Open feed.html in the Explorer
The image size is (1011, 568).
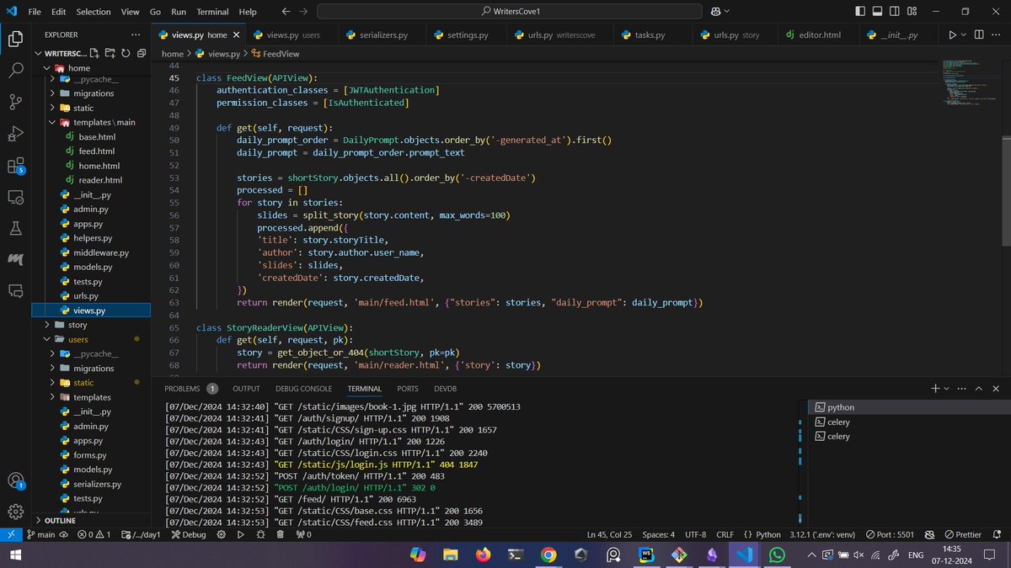(96, 151)
